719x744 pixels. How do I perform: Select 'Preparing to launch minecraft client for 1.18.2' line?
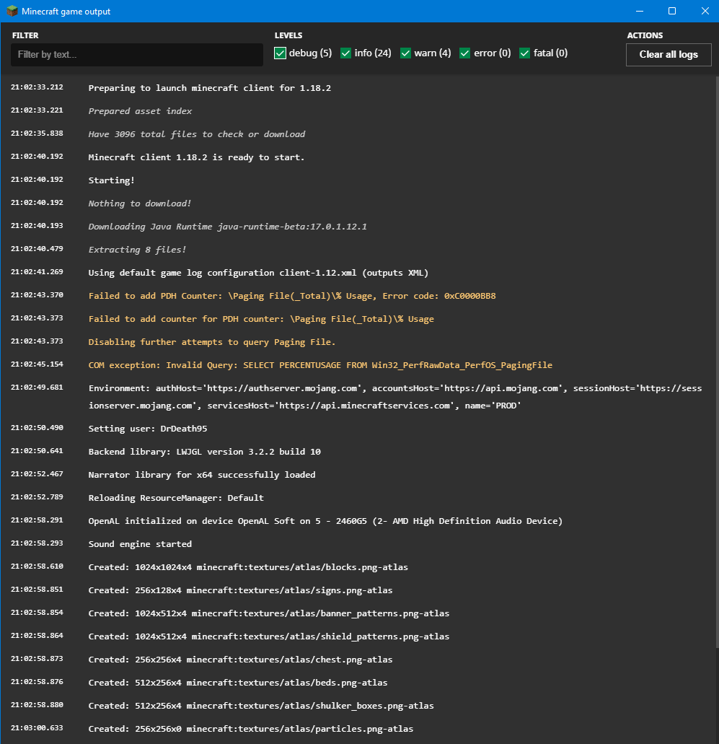click(210, 88)
